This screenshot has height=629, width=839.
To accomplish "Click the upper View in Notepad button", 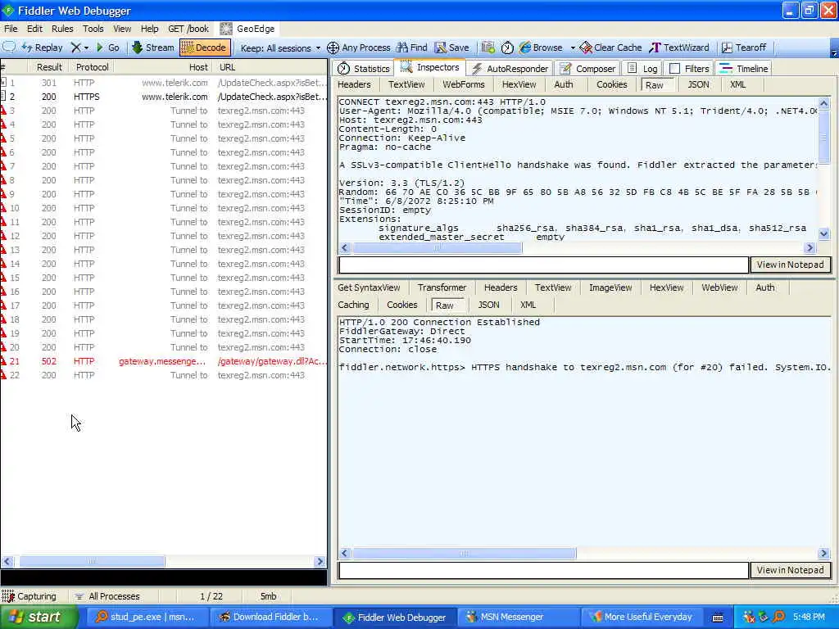I will 791,265.
